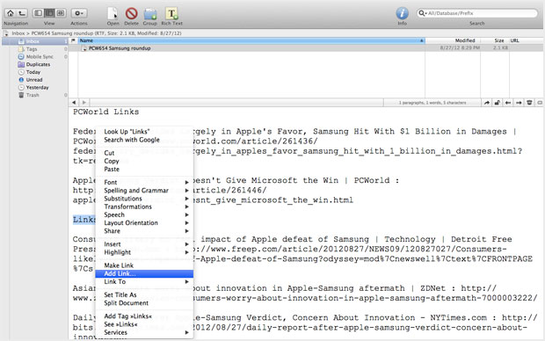Open Trash in the sidebar
Viewport: 545px width, 341px height.
coord(28,95)
